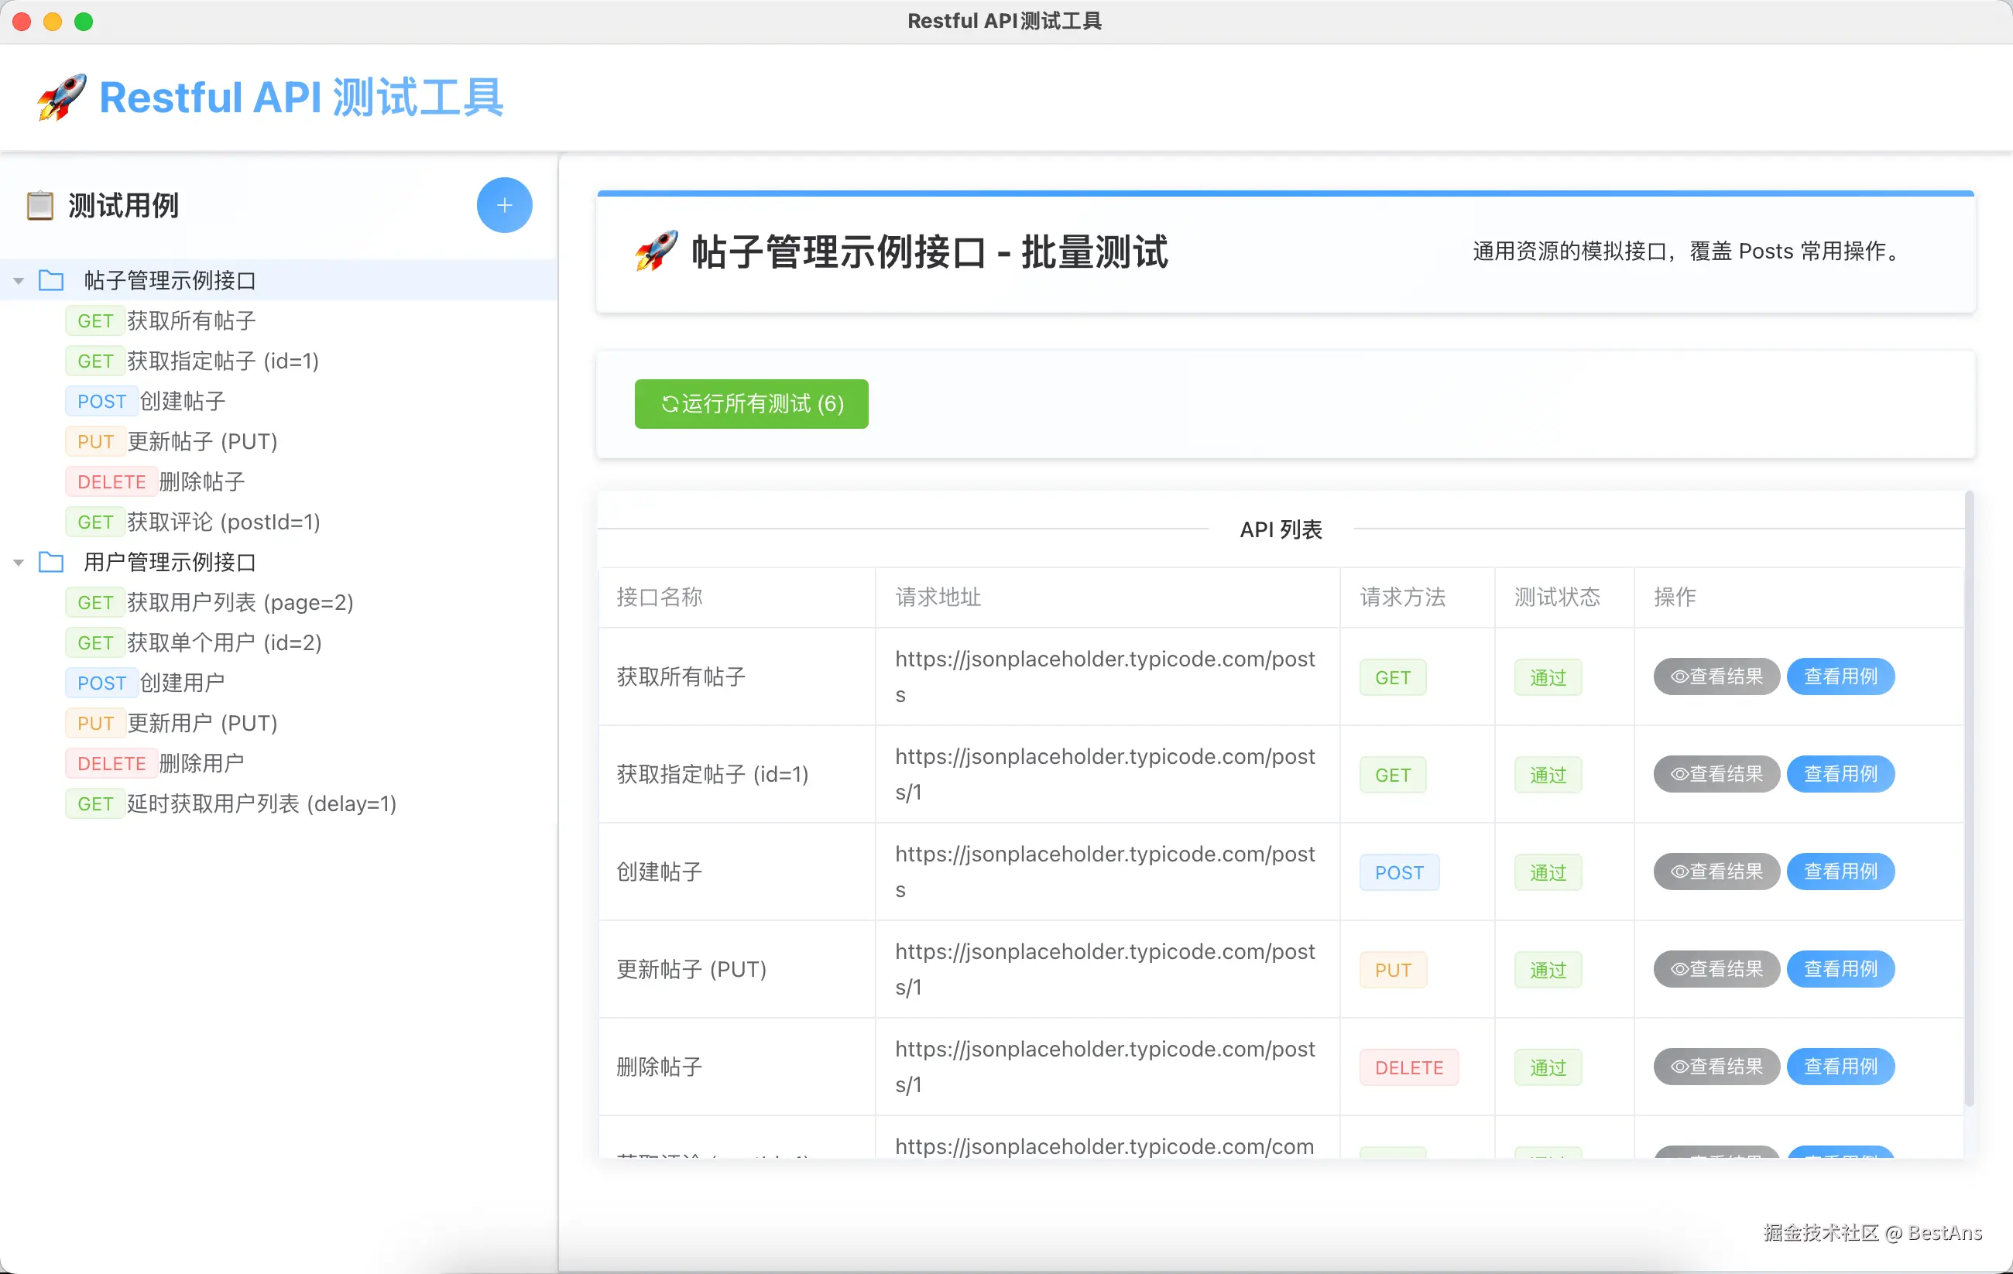2013x1274 pixels.
Task: Collapse the 帖子管理示例接口 tree folder
Action: point(19,281)
